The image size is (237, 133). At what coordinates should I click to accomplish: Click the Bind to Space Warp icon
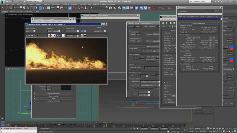coord(11,8)
